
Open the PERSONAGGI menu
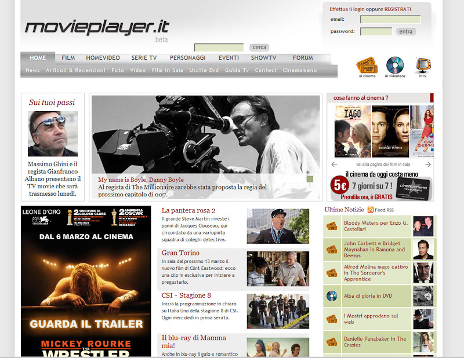(x=187, y=58)
